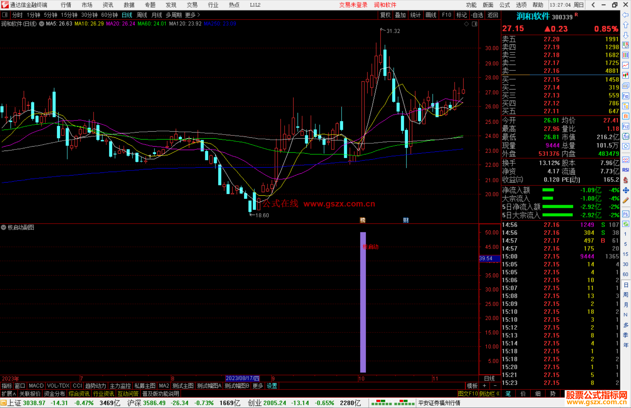Click the back arrow icon in right sidebar
631x408 pixels.
click(625, 15)
